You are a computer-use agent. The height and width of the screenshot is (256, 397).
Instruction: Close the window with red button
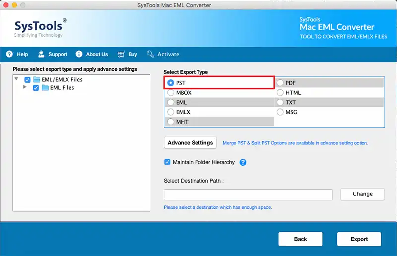[6, 5]
